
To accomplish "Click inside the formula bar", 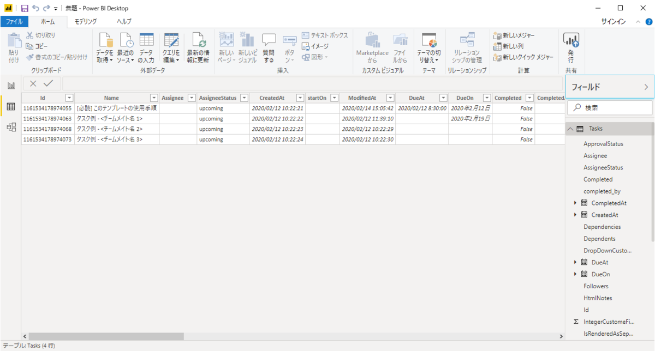I will pyautogui.click(x=312, y=83).
